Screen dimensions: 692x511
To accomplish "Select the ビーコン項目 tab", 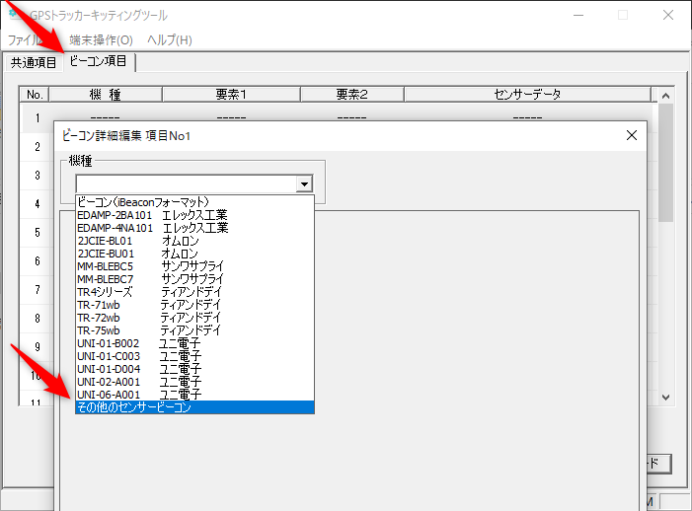I will click(x=99, y=61).
